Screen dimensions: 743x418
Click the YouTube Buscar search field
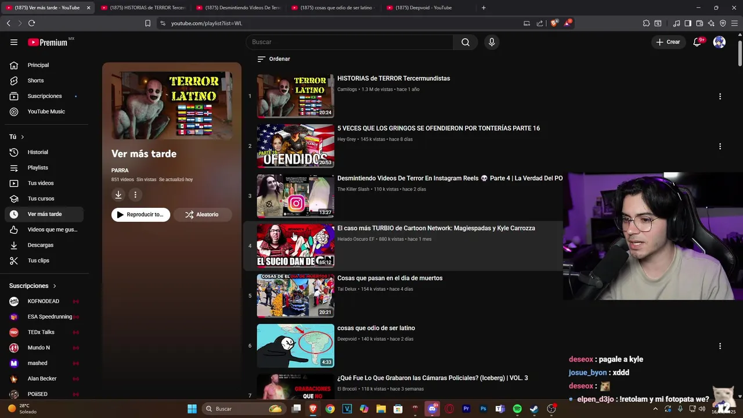click(349, 42)
